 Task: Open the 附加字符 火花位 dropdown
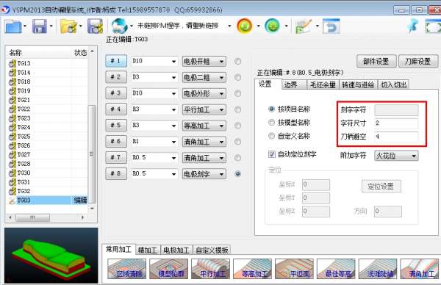396,156
